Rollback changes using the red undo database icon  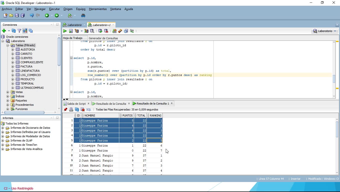[x=106, y=31]
